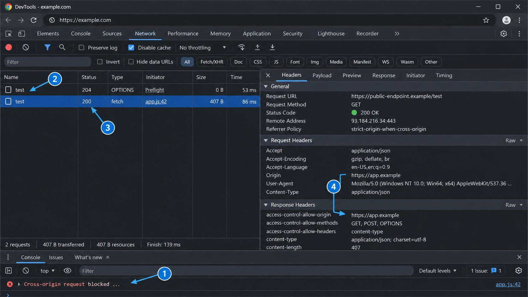Screen dimensions: 528x297
Task: Toggle the network filter funnel icon
Action: tap(47, 47)
